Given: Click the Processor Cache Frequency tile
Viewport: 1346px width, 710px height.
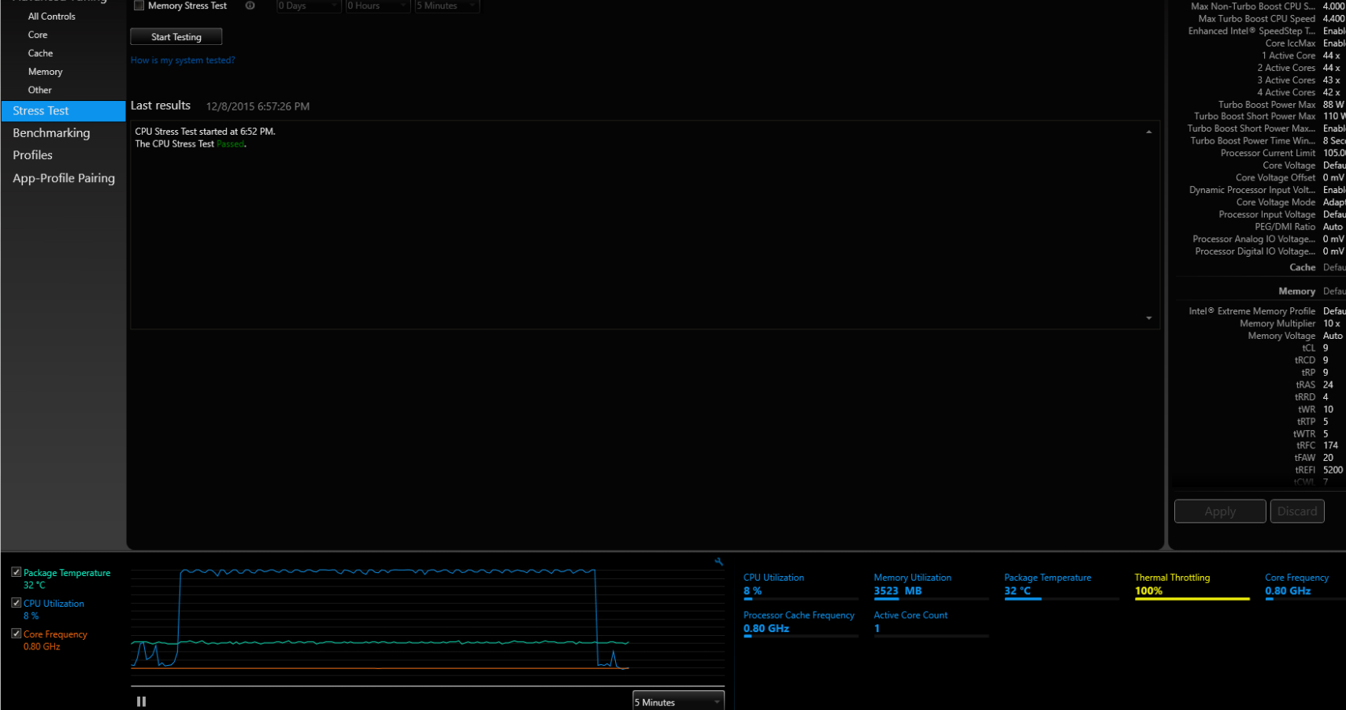Looking at the screenshot, I should [x=800, y=623].
